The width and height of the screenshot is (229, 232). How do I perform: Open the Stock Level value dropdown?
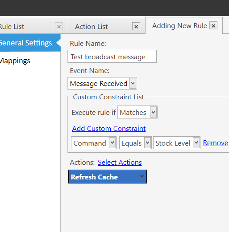(177, 143)
